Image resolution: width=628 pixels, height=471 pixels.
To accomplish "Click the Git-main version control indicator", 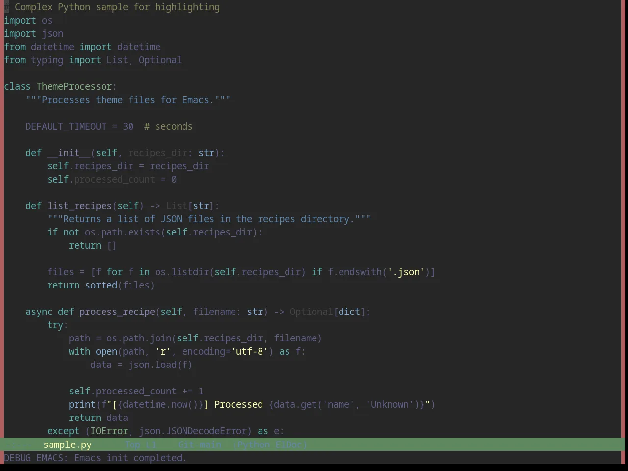I will 199,445.
